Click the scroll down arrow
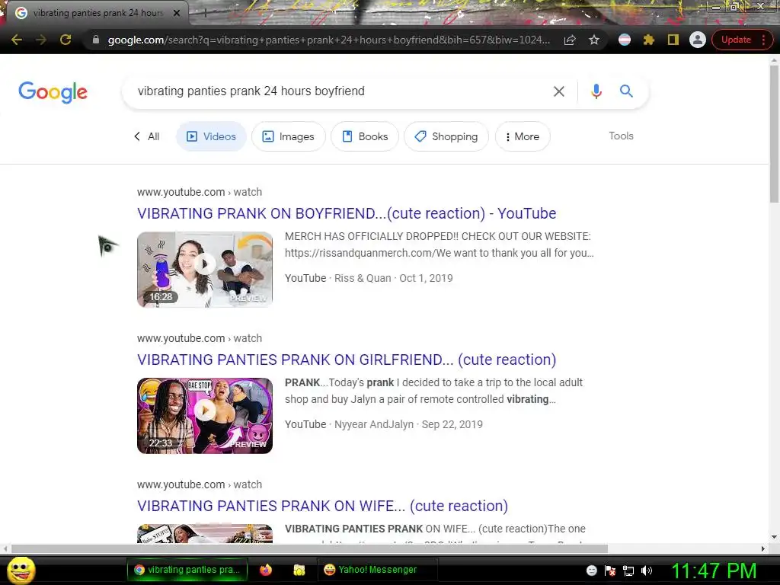The height and width of the screenshot is (585, 780). 774,537
